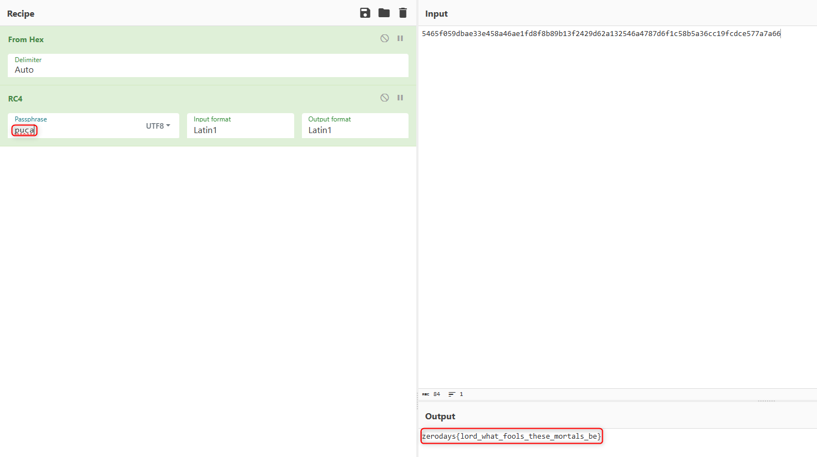
Task: Click the line count icon in the status bar
Action: pyautogui.click(x=452, y=394)
